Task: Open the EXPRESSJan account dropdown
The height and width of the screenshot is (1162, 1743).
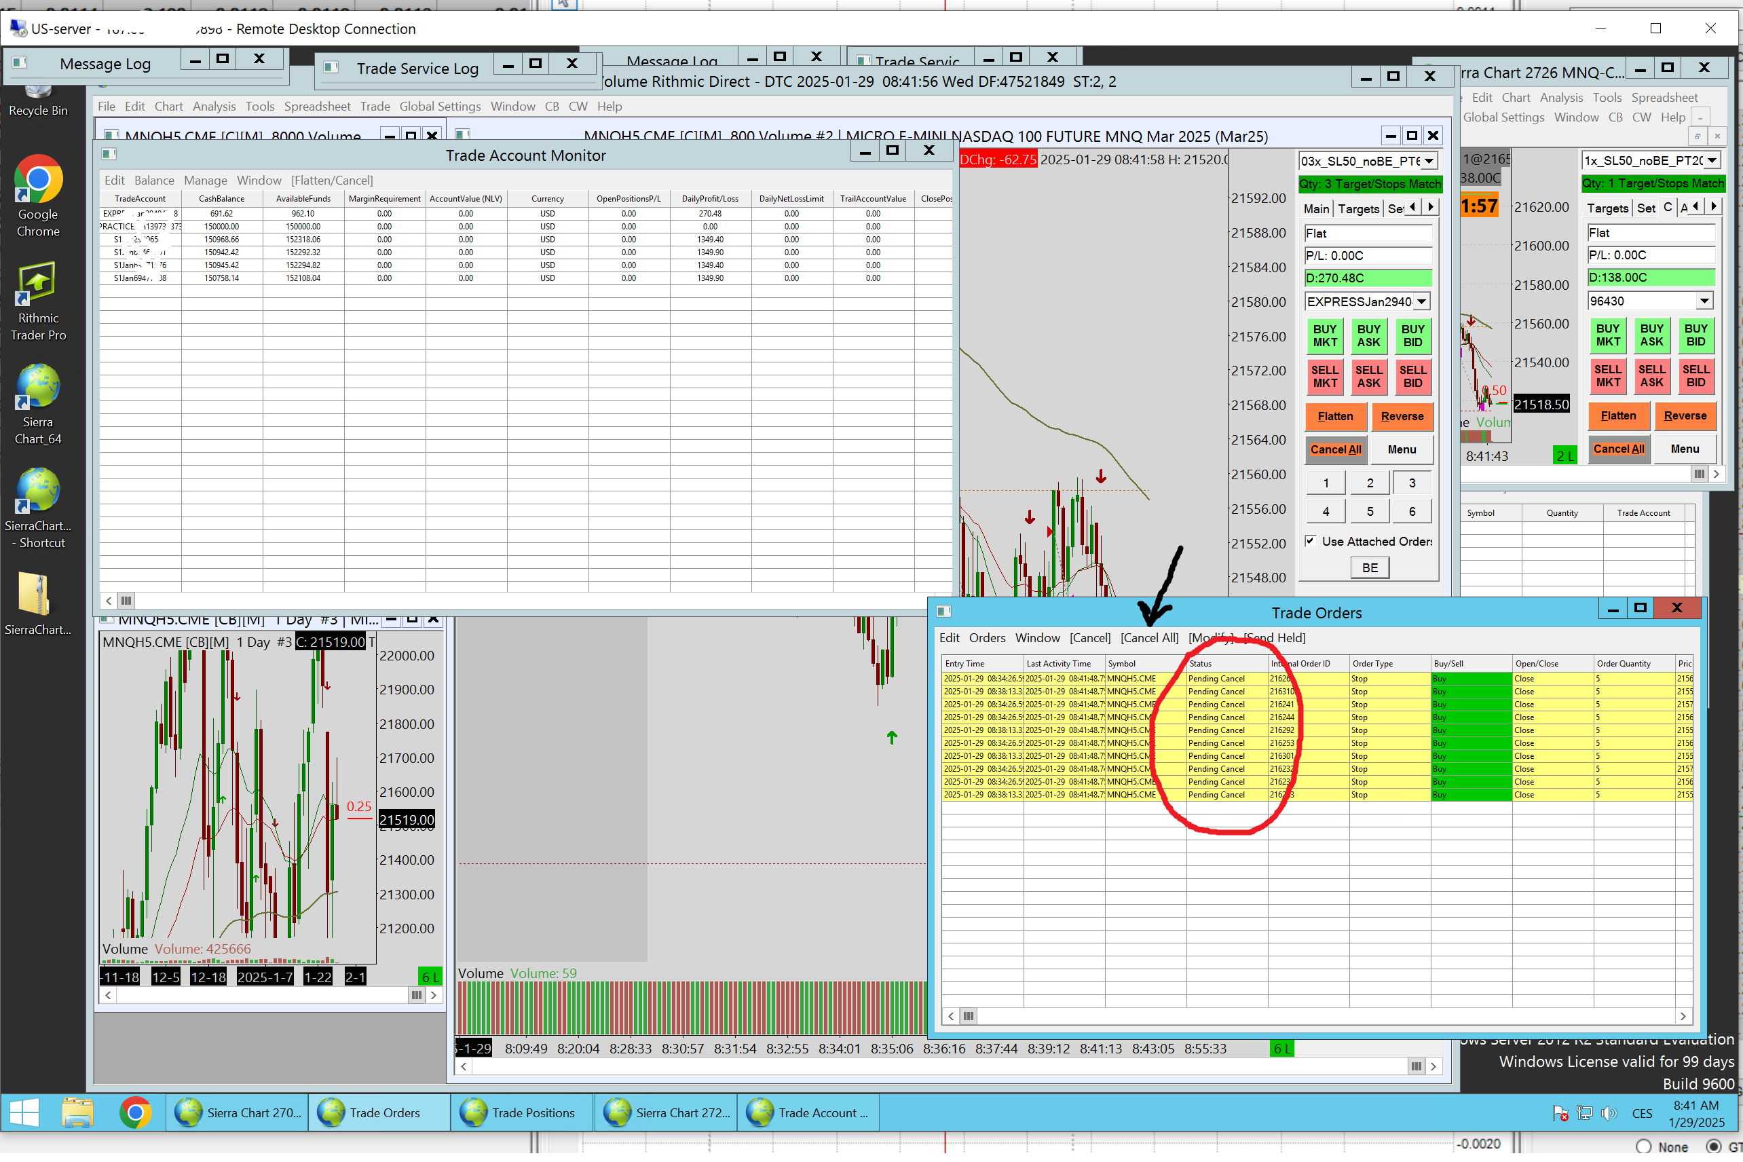Action: 1421,301
